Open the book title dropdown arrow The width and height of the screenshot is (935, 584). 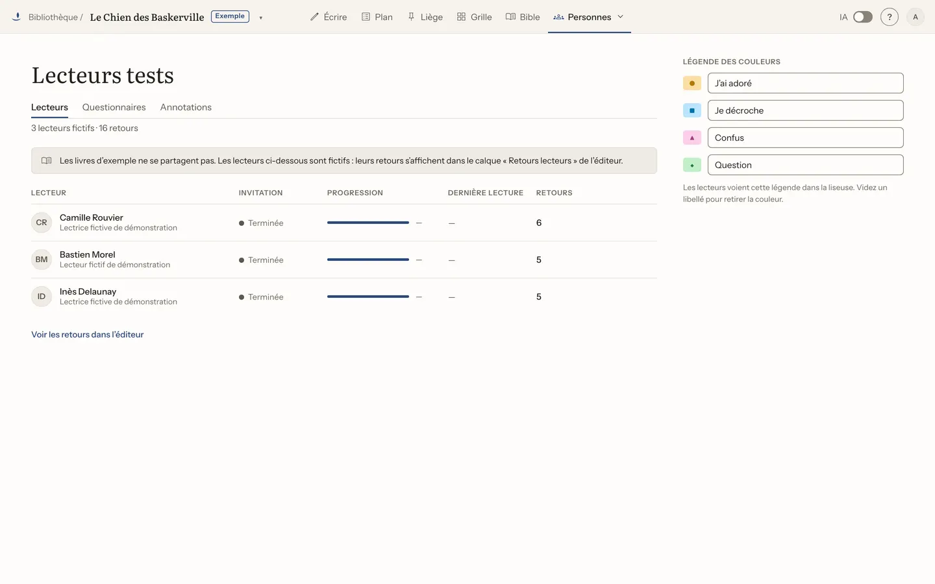click(x=261, y=18)
